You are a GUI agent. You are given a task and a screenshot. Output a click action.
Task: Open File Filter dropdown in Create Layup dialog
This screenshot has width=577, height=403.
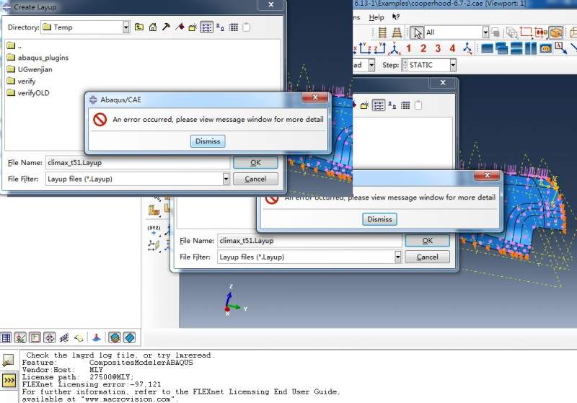pyautogui.click(x=226, y=179)
